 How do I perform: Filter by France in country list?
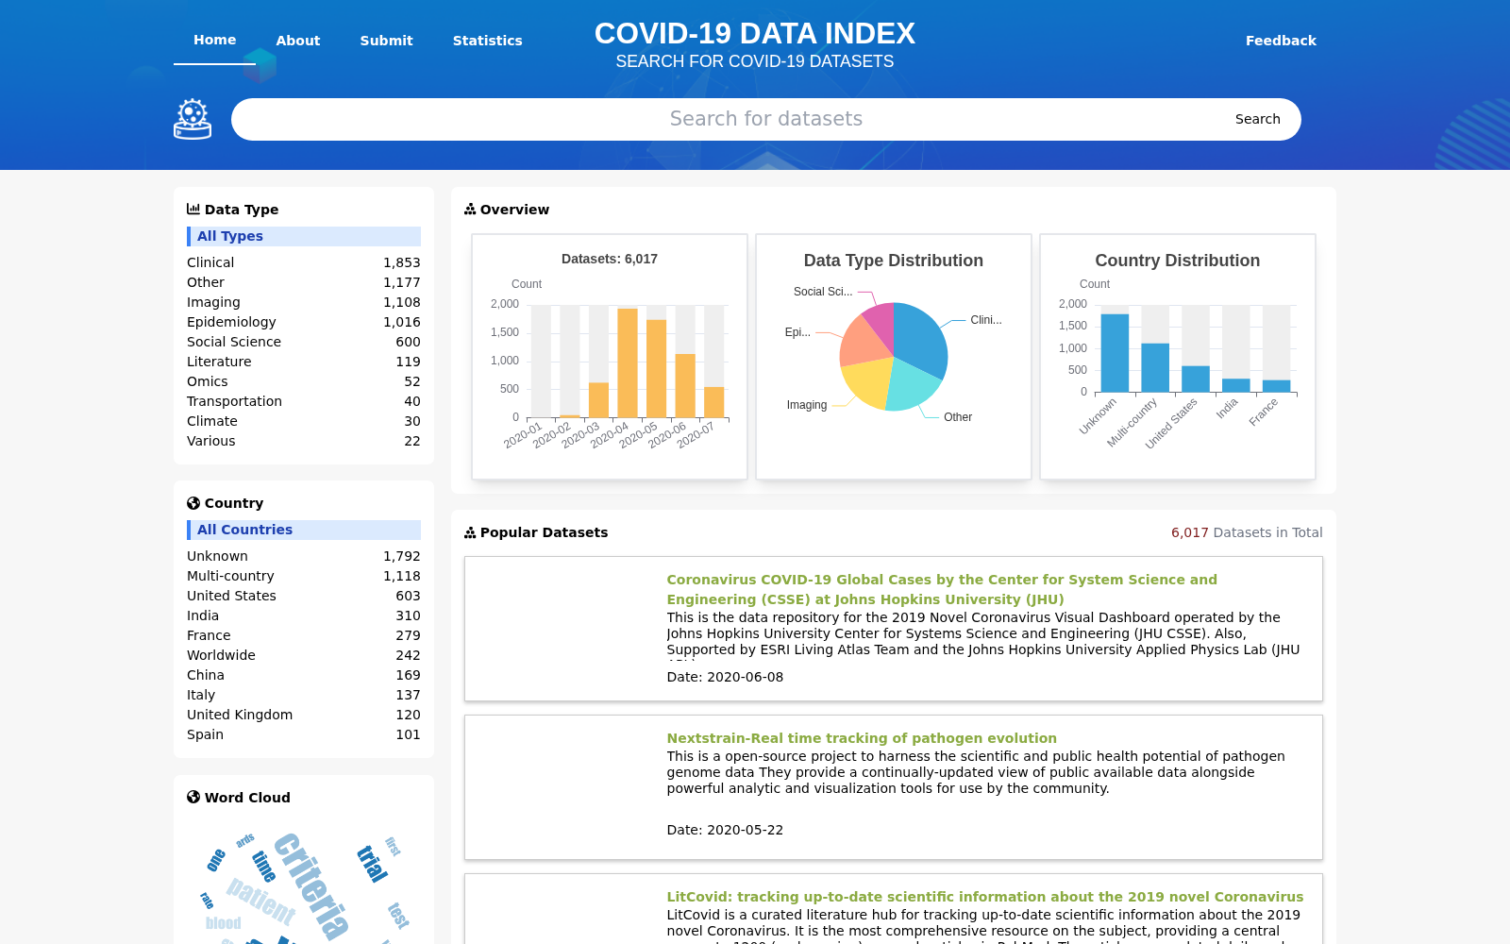304,635
